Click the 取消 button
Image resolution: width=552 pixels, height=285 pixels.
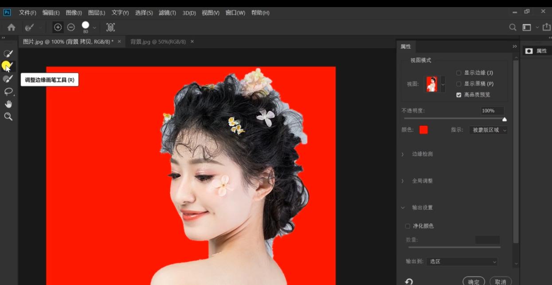500,281
